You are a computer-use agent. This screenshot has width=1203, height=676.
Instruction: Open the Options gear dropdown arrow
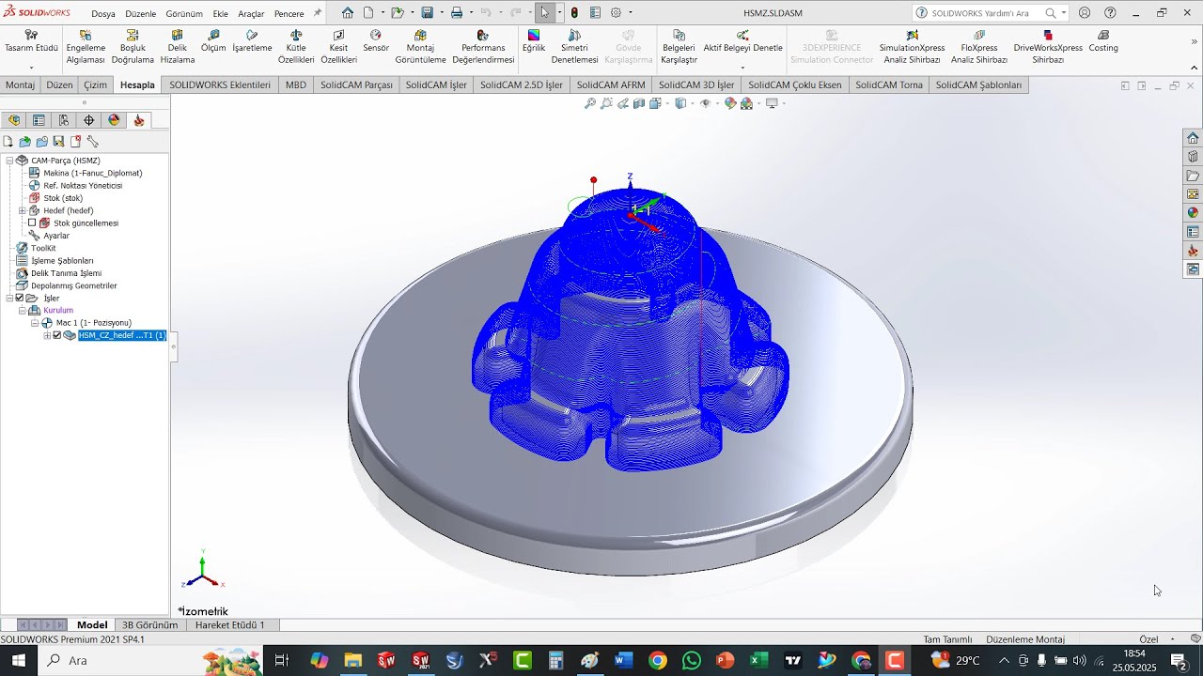point(630,13)
